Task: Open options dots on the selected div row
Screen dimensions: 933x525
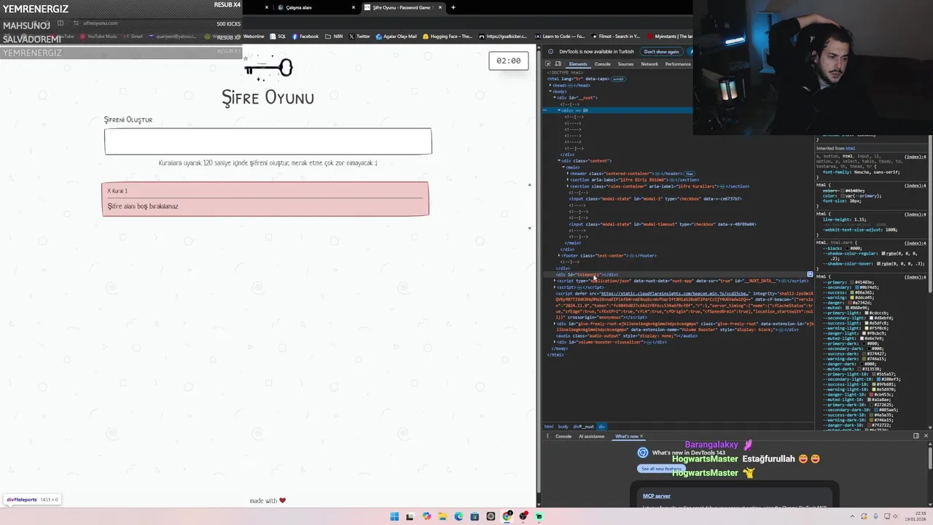Action: [x=546, y=110]
